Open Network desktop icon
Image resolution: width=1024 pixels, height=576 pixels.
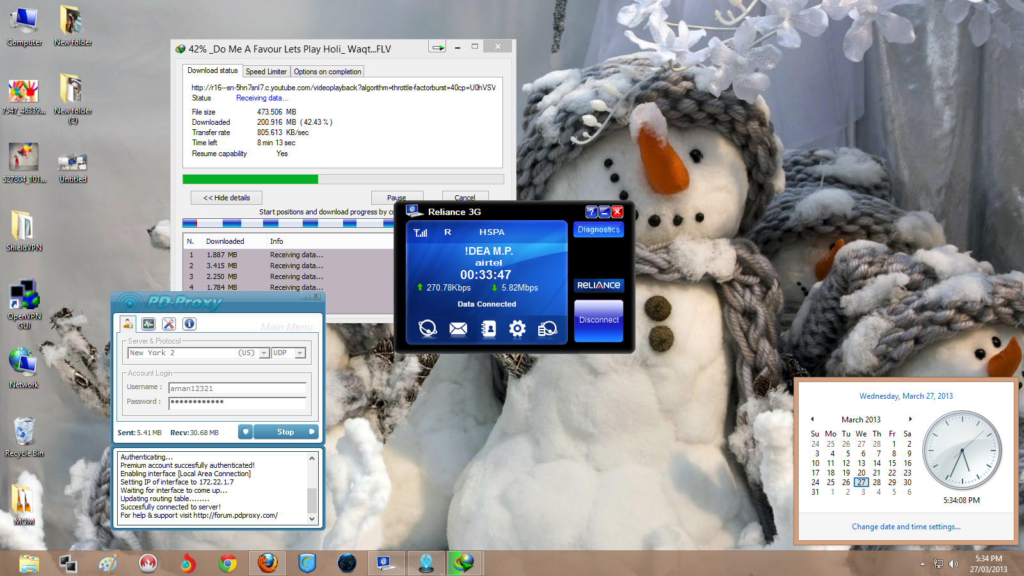click(x=24, y=368)
